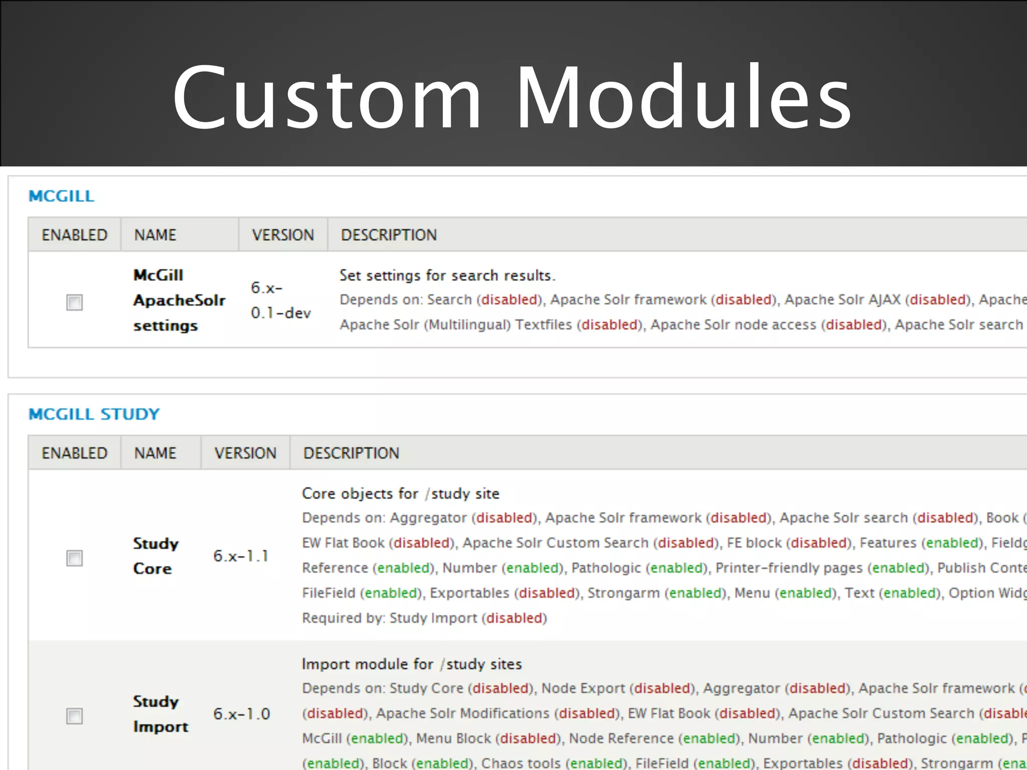Image resolution: width=1027 pixels, height=770 pixels.
Task: Click version 6.x-1.1 text
Action: (x=241, y=556)
